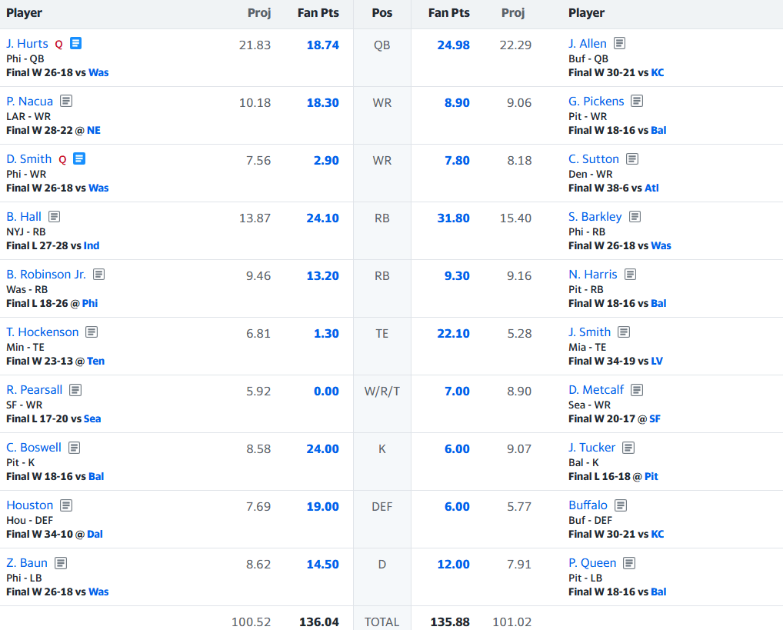Image resolution: width=783 pixels, height=630 pixels.
Task: Open T. Hockenson player page
Action: 42,332
